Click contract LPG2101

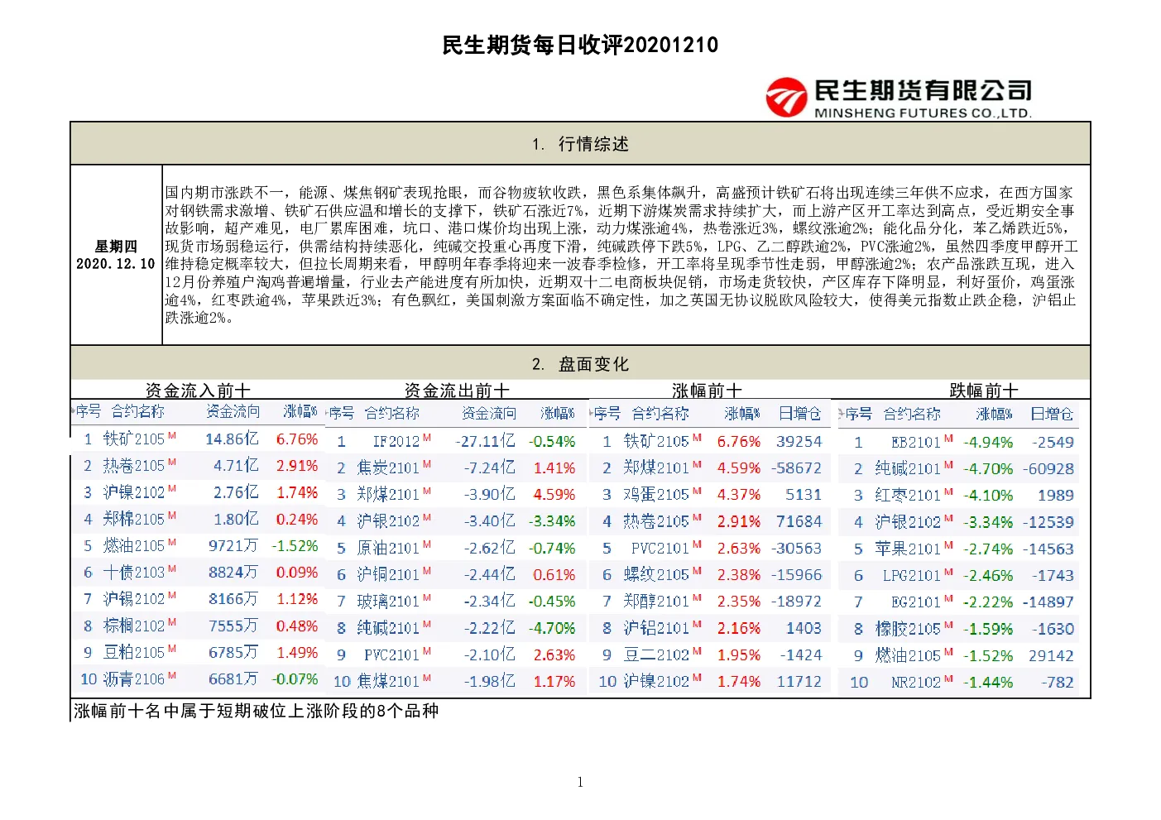(x=912, y=576)
